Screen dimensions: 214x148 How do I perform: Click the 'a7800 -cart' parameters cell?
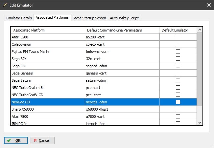coord(122,116)
